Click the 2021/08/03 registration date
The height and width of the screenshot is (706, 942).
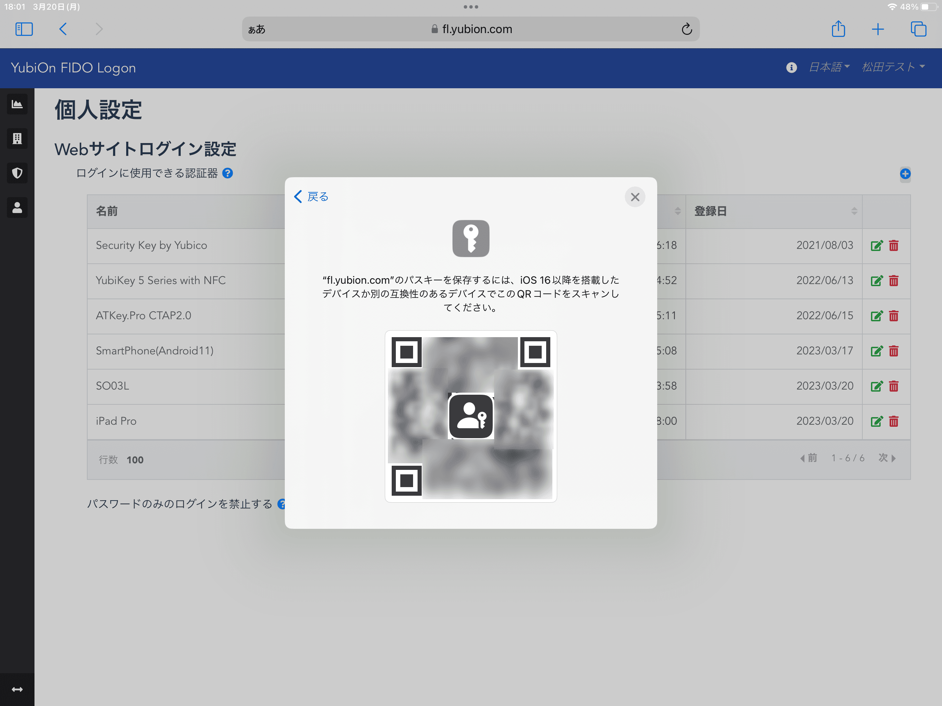tap(824, 245)
